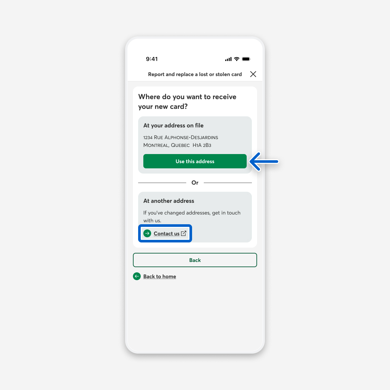Click the Where do you want to receive heading
Screen dimensions: 390x390
pyautogui.click(x=187, y=101)
